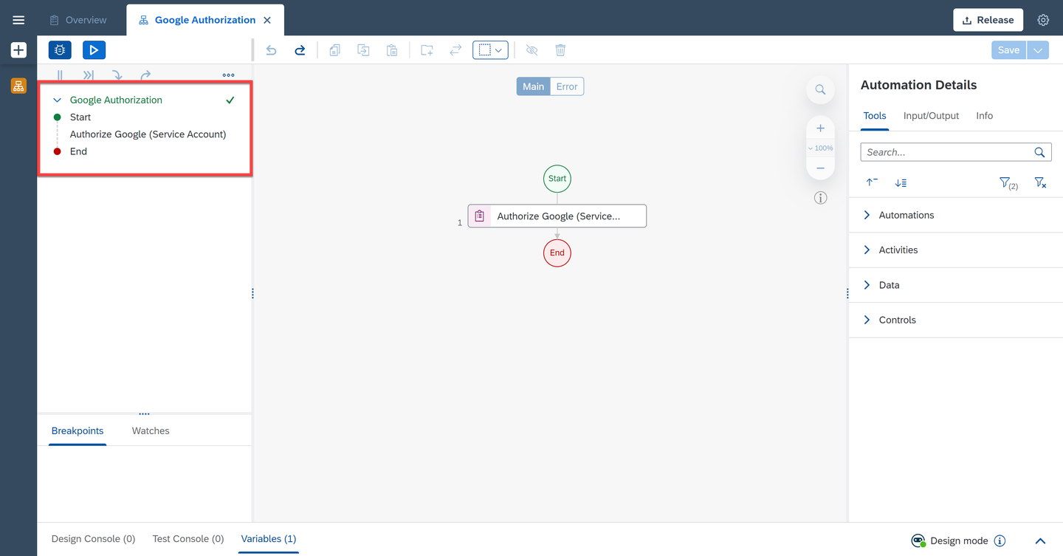1063x556 pixels.
Task: Select the End row in debug tree
Action: (78, 151)
